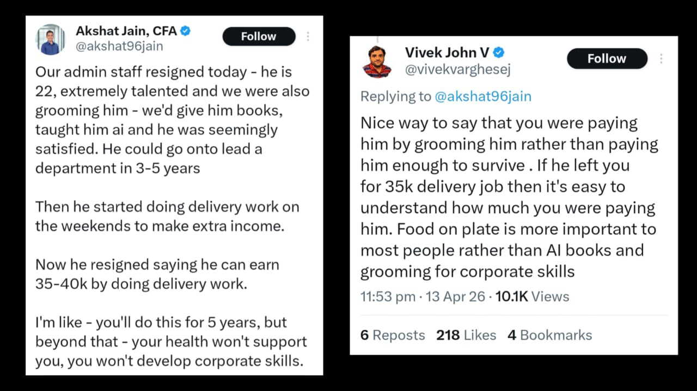The width and height of the screenshot is (697, 391).
Task: Open the Akshat Jain, CFA display name
Action: (126, 31)
